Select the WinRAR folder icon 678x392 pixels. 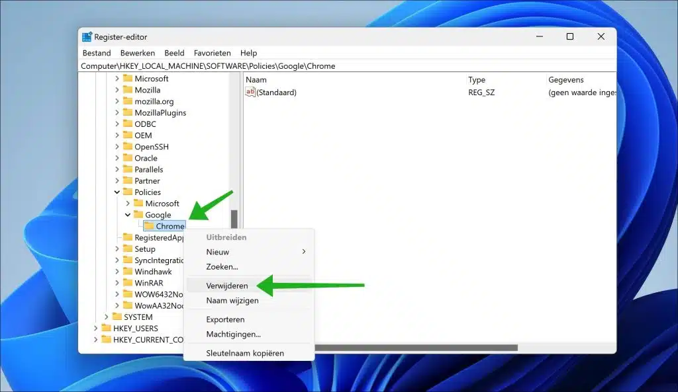128,282
